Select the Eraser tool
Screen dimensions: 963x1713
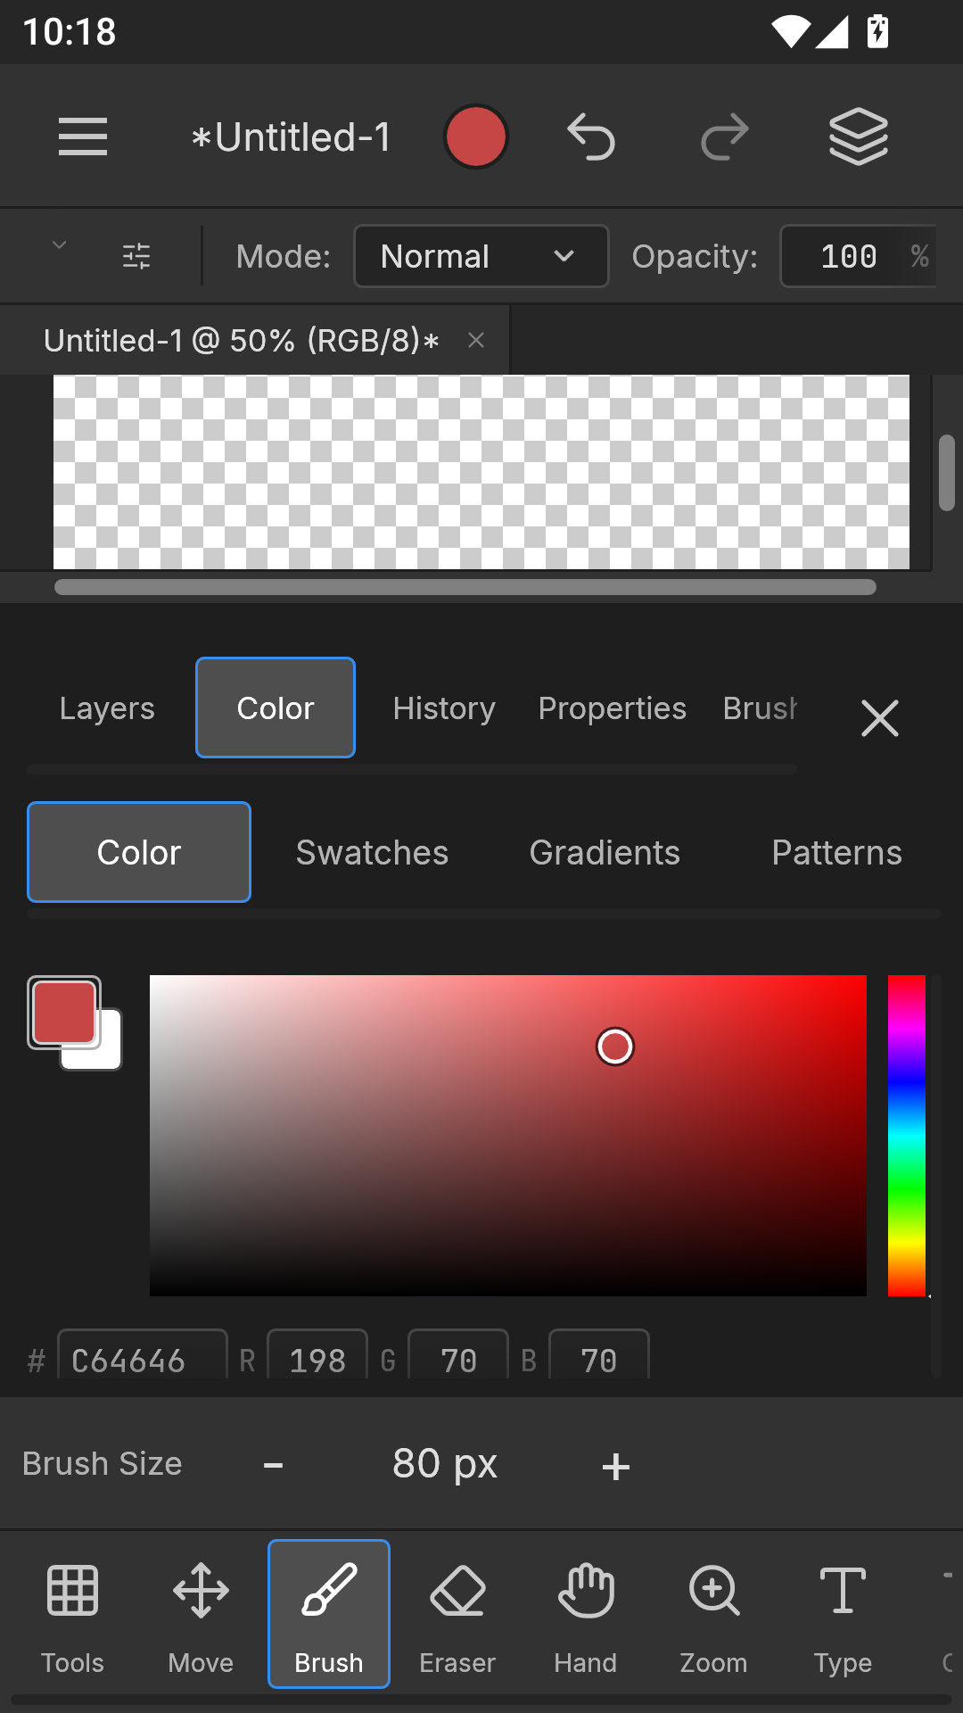457,1615
